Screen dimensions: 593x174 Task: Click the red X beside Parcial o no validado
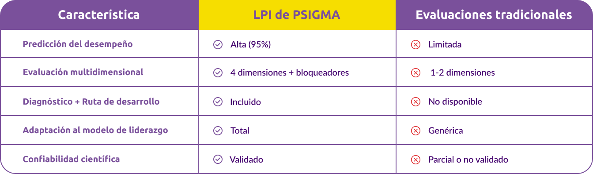(415, 159)
